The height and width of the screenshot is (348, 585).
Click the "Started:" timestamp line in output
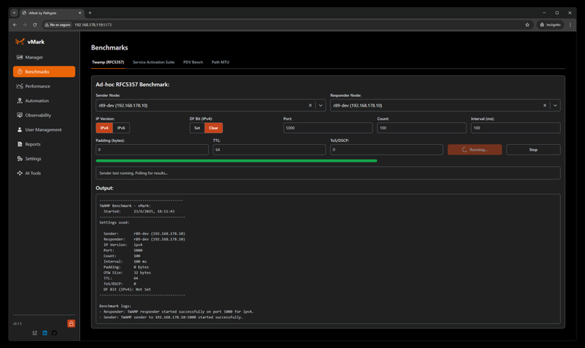[139, 212]
